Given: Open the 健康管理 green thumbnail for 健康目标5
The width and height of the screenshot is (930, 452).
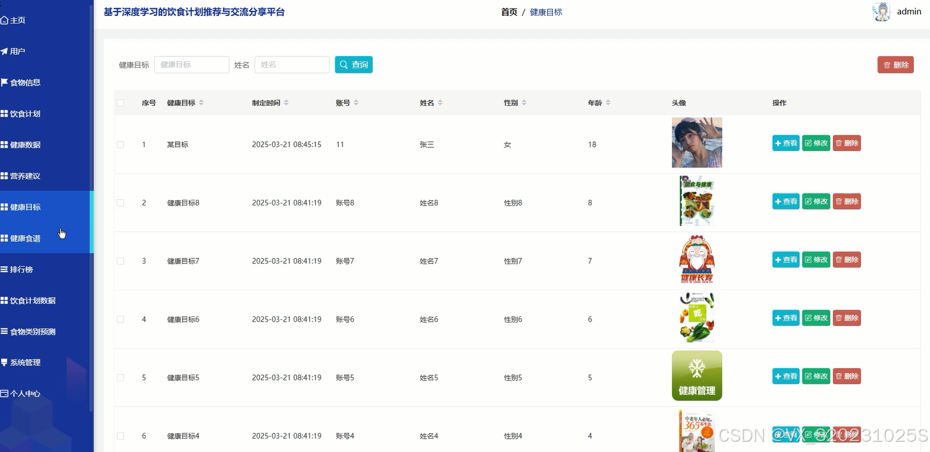Looking at the screenshot, I should pos(697,376).
